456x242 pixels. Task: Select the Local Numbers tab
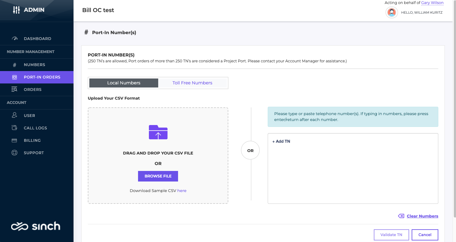(123, 83)
